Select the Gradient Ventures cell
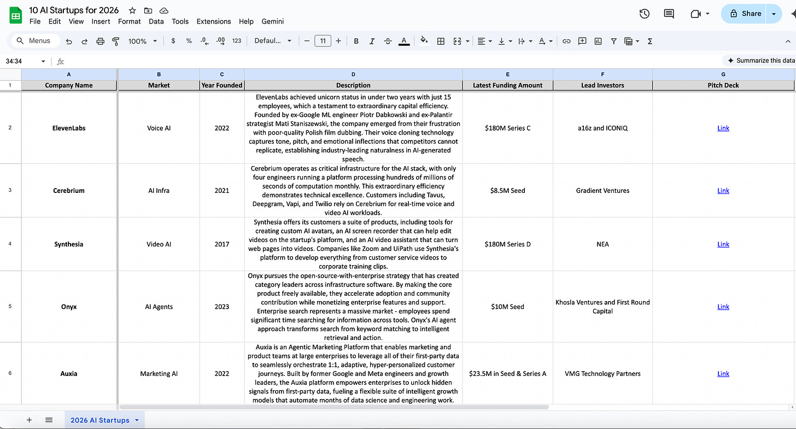Viewport: 796px width, 429px height. [602, 191]
